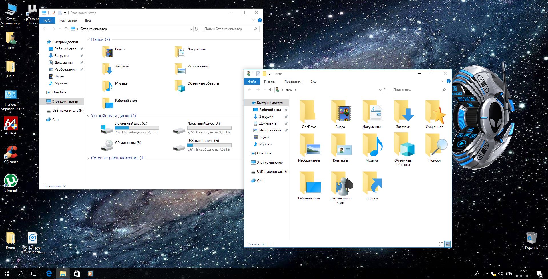The width and height of the screenshot is (548, 279).
Task: Collapse Устройства и диски (4) group
Action: [88, 116]
